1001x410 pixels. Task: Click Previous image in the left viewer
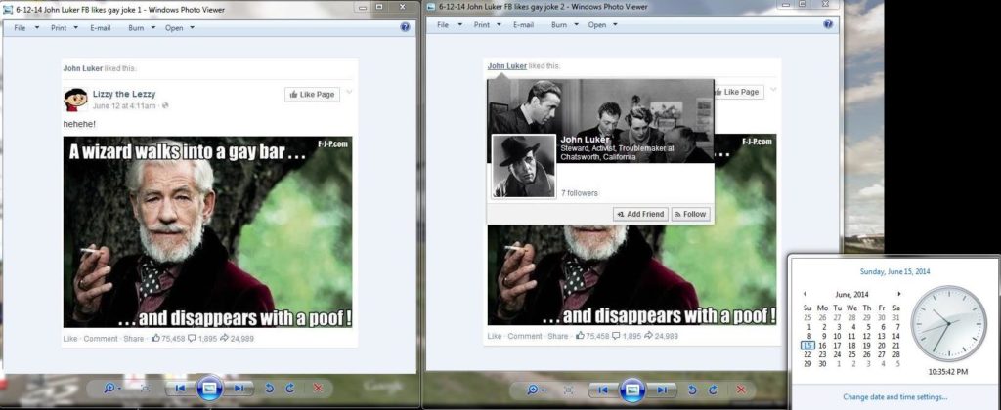pyautogui.click(x=181, y=389)
